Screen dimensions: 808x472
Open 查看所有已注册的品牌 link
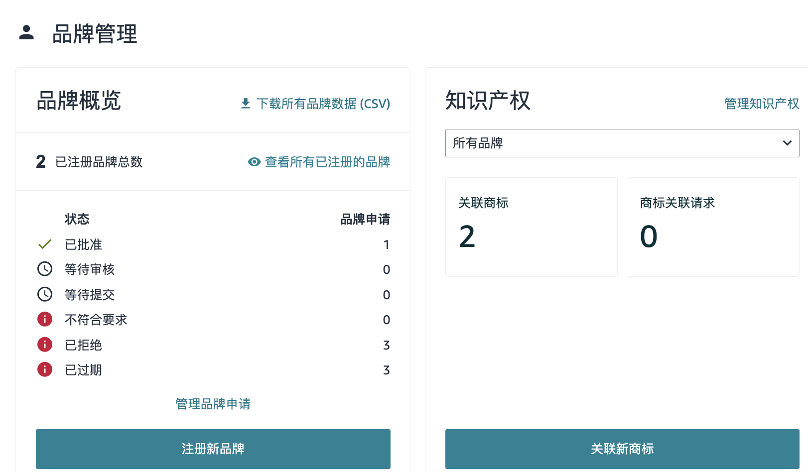coord(327,162)
